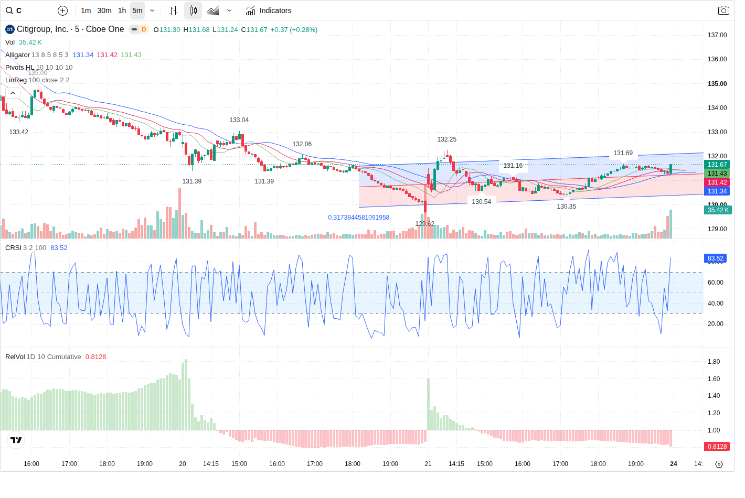This screenshot has width=745, height=498.
Task: Click the 133.42 pivot low label
Action: tap(19, 132)
